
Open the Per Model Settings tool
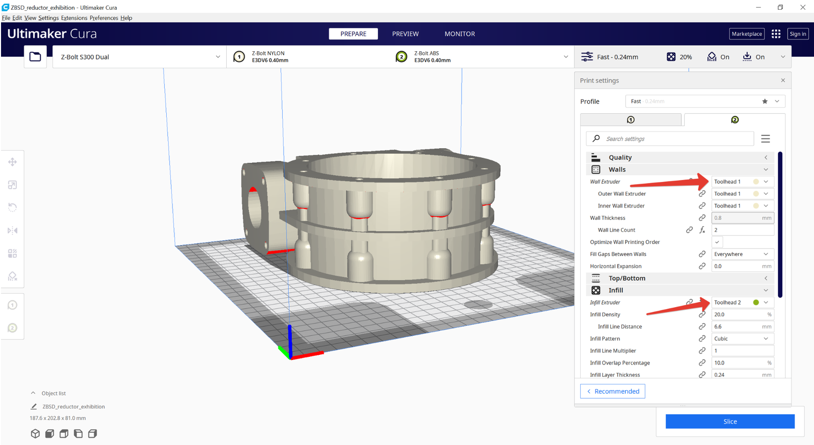pos(13,253)
